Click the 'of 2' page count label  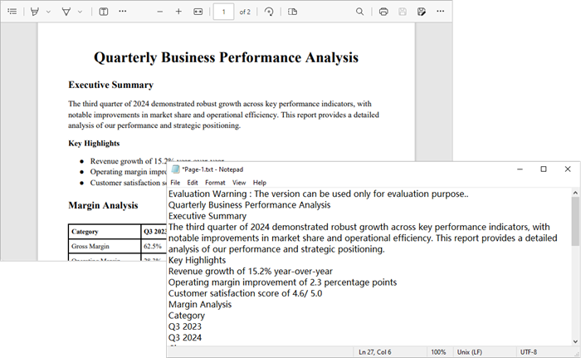tap(245, 12)
